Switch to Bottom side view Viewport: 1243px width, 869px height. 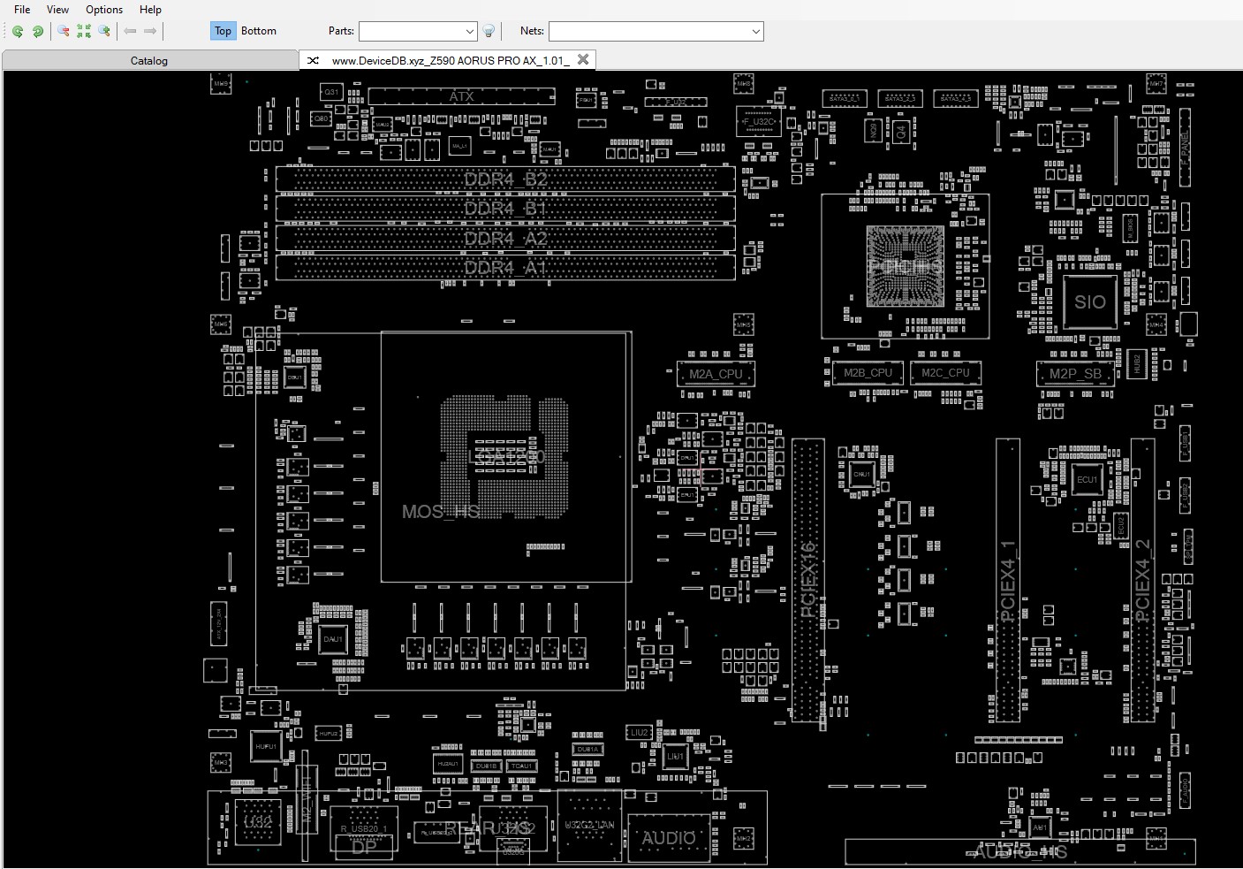coord(259,31)
